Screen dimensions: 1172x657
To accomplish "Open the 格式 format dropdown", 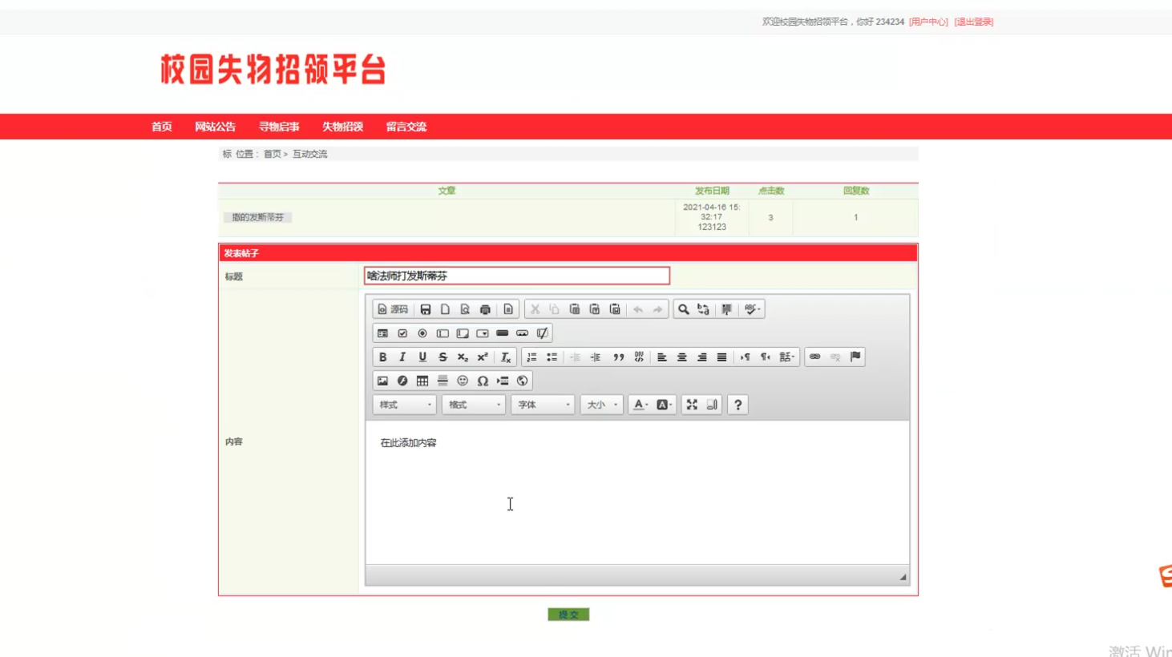I will pos(474,405).
